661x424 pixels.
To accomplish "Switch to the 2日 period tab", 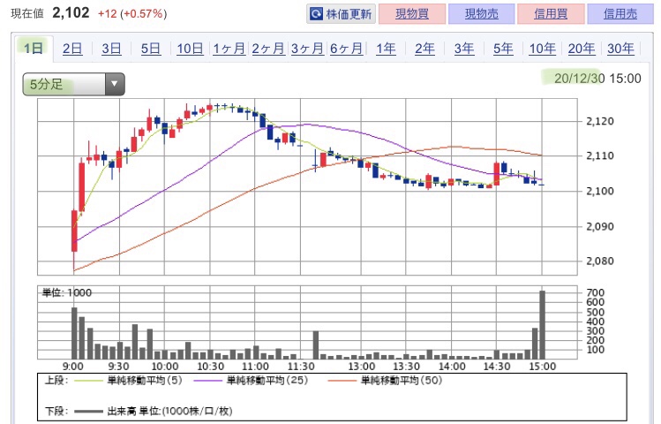I will coord(72,49).
